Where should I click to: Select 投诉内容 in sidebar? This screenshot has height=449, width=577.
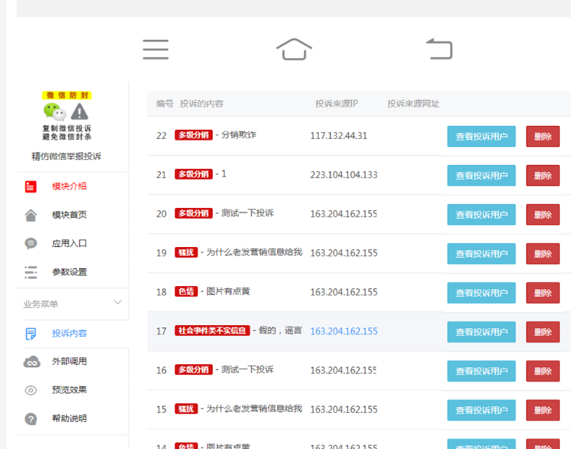coord(69,333)
